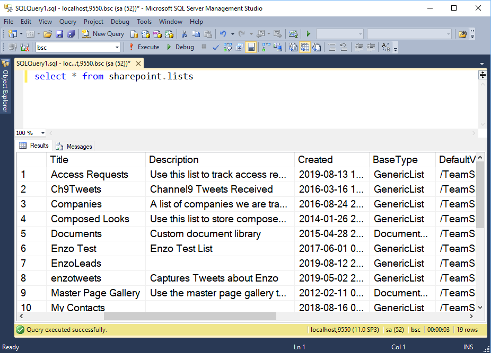Open a Database Engine Query icon
The width and height of the screenshot is (491, 353).
click(x=134, y=34)
